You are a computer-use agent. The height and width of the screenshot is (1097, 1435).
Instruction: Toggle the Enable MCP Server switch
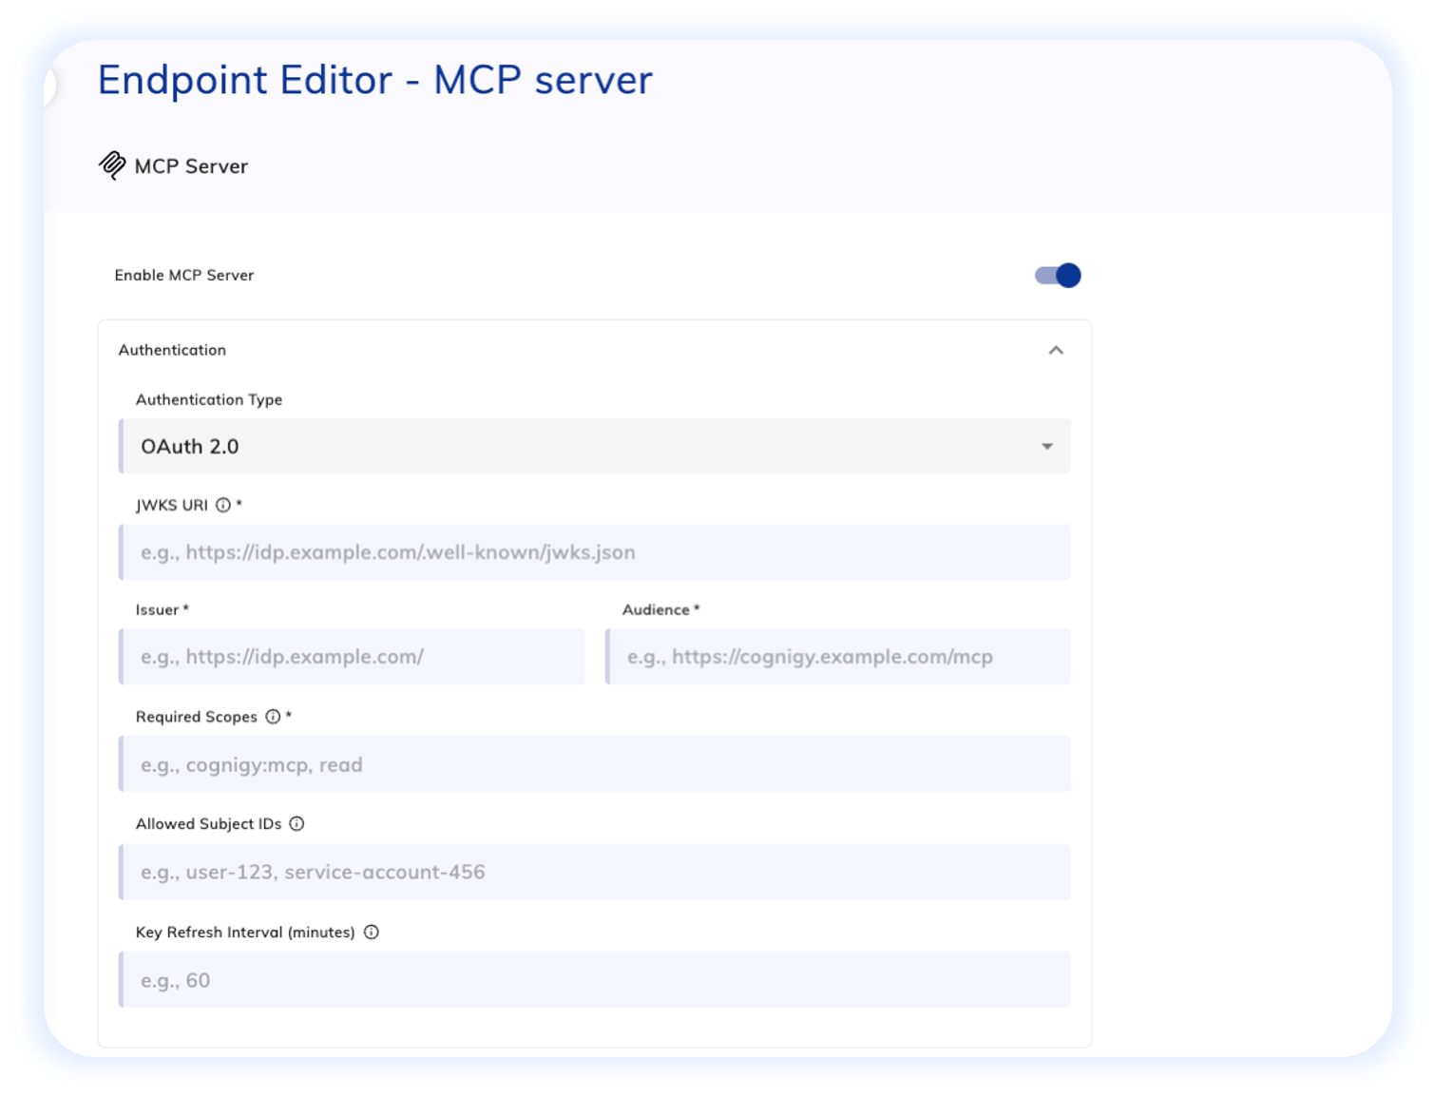click(1058, 276)
